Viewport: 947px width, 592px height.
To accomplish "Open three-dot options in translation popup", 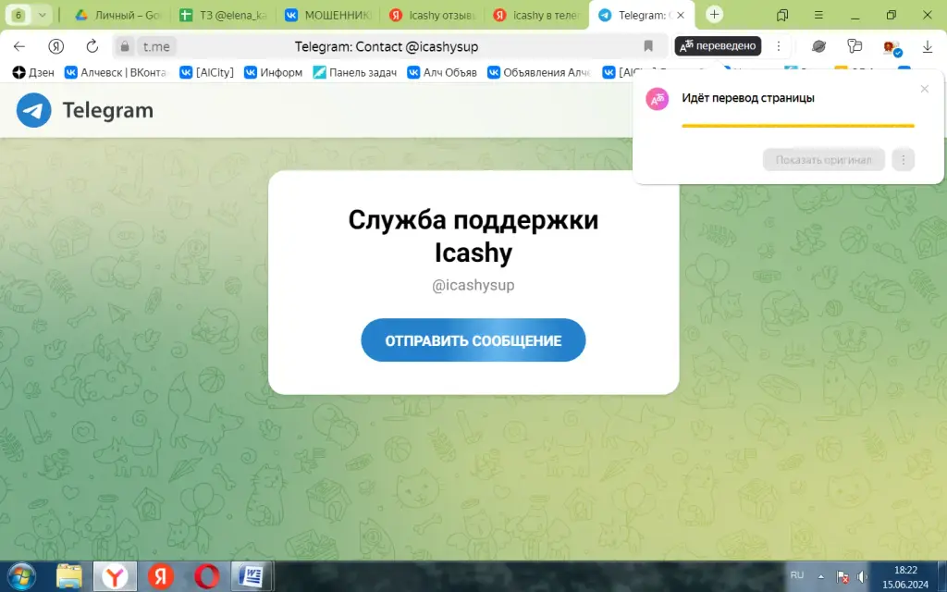I will tap(903, 160).
